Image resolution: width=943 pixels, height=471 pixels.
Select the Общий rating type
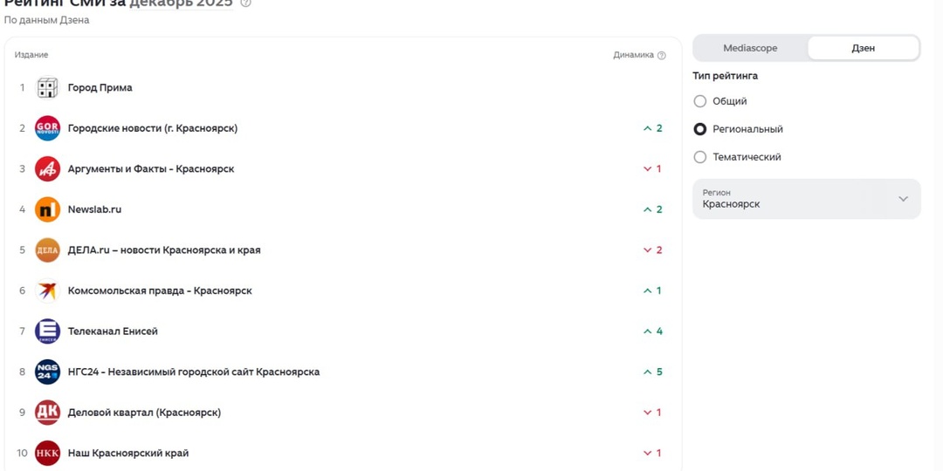click(700, 101)
